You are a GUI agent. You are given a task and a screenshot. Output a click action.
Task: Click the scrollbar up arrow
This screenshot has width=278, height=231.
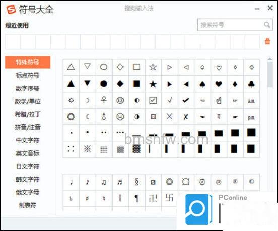[x=270, y=59]
